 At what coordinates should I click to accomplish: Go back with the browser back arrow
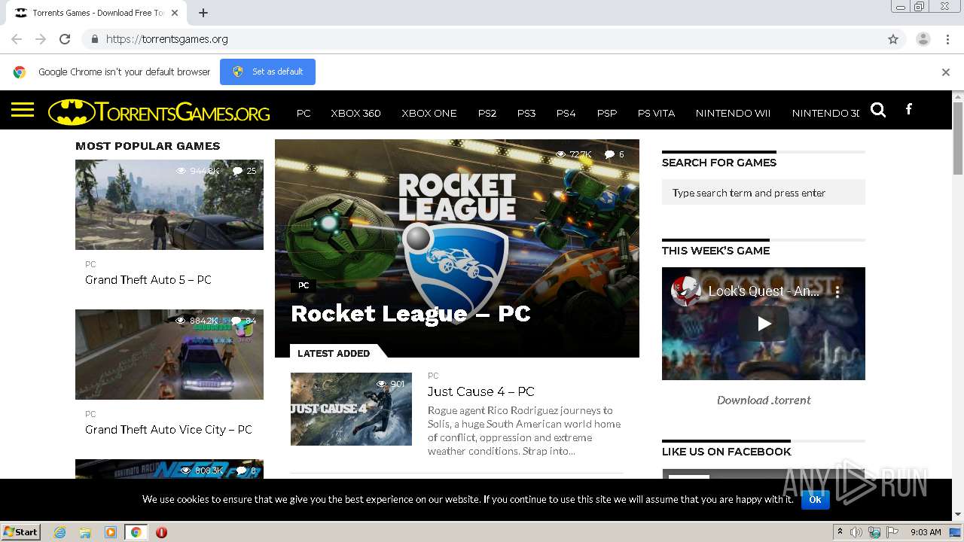[x=17, y=39]
